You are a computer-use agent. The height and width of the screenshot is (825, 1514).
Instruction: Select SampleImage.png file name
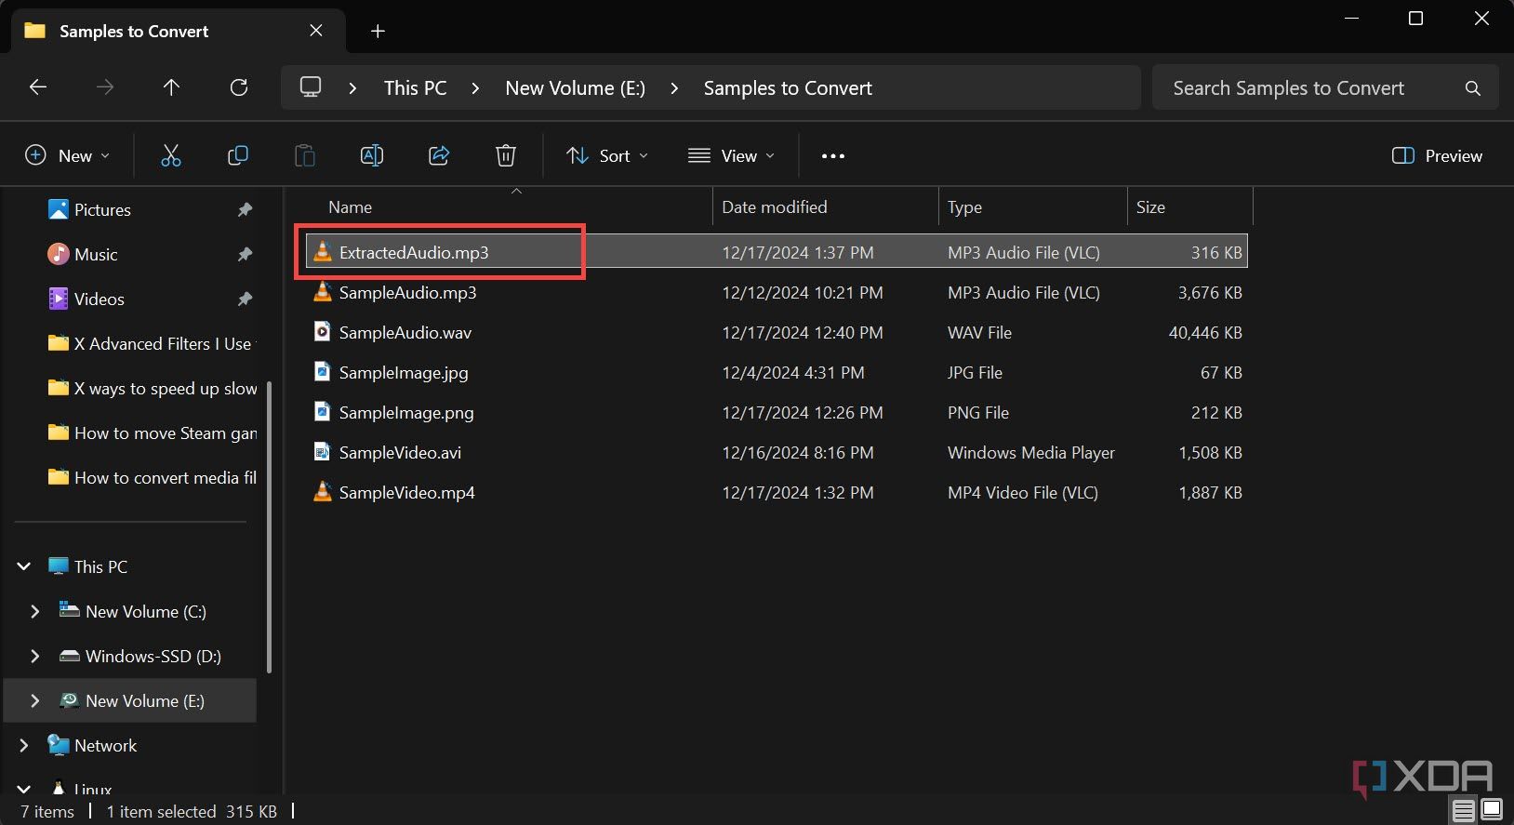pos(406,412)
